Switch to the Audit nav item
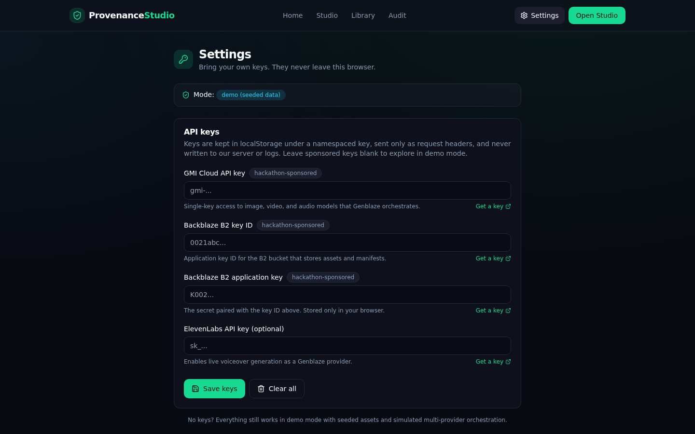695x434 pixels. click(x=397, y=15)
